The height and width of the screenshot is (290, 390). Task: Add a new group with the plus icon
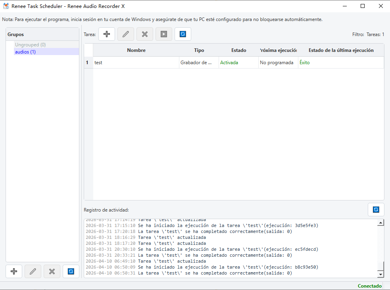point(14,271)
